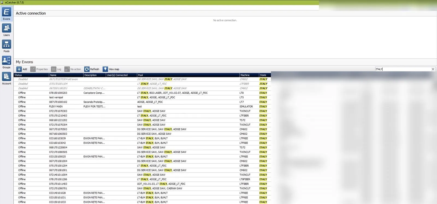Click the Caricatore Comp... description cell
Viewport: 437px width, 204px height.
pyautogui.click(x=94, y=93)
